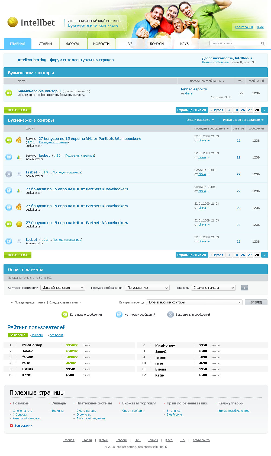
Task: Open Термины link under Словарь
Action: tap(58, 411)
